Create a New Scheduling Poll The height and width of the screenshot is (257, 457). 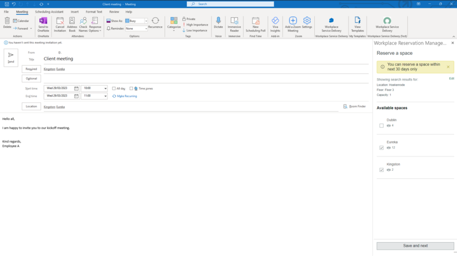pos(255,25)
